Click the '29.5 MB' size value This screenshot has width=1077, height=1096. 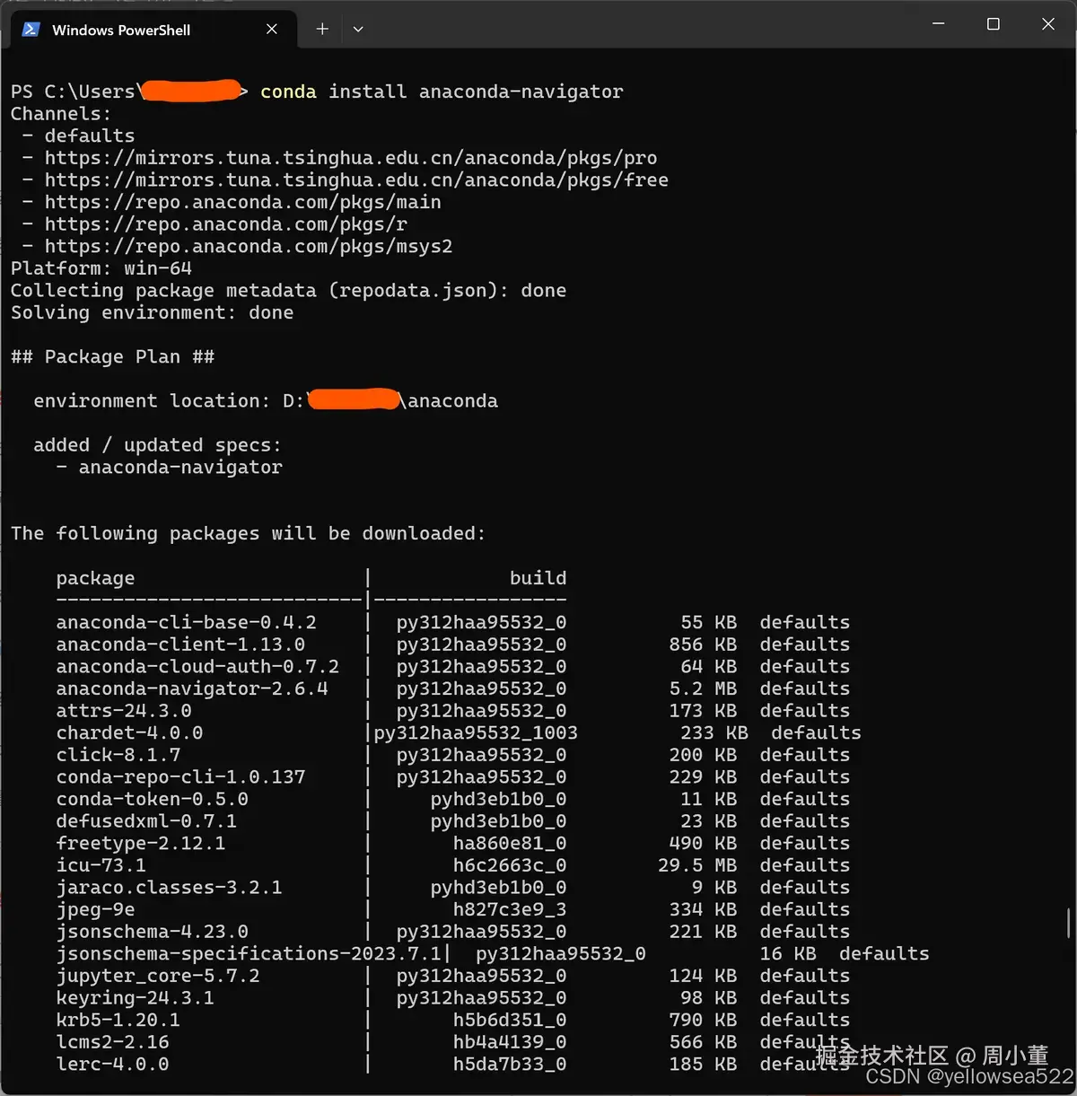pyautogui.click(x=696, y=865)
